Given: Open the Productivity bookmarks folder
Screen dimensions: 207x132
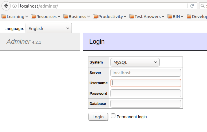Looking at the screenshot, I should pos(110,17).
